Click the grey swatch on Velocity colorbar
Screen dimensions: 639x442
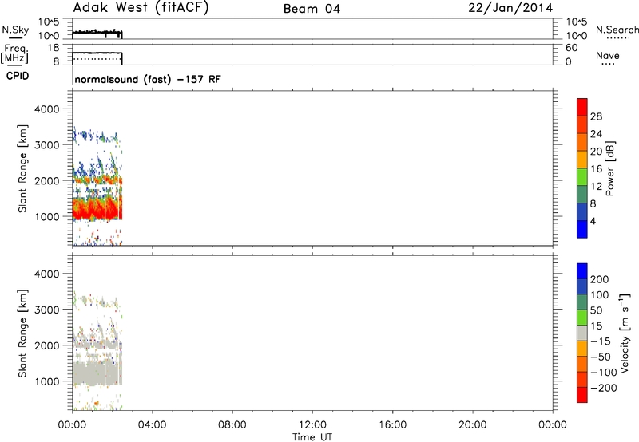582,333
